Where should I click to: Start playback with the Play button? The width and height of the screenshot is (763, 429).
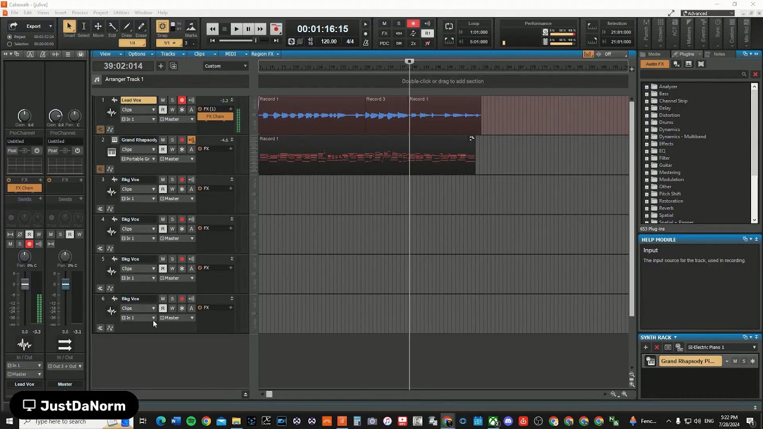[x=236, y=29]
